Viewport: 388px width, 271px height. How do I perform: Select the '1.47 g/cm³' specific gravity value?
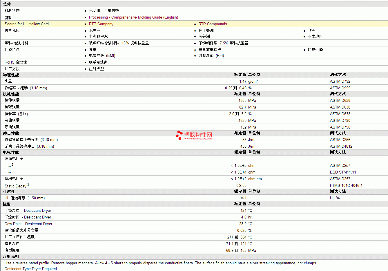(x=249, y=82)
